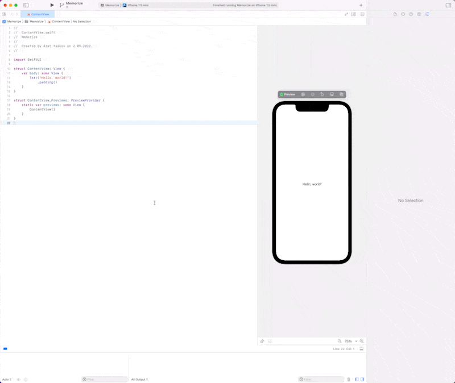Screen dimensions: 455x383
Task: Click the Memorize project in jump bar
Action: point(11,22)
